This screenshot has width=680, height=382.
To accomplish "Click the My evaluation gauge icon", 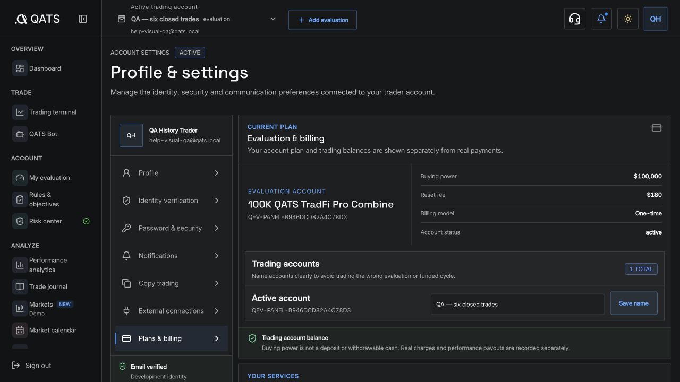I will coord(20,178).
